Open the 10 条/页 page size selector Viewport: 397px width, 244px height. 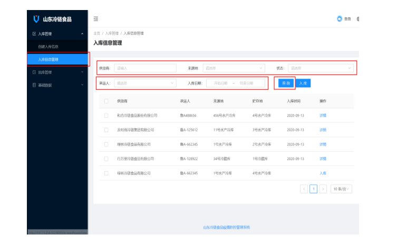pos(341,189)
